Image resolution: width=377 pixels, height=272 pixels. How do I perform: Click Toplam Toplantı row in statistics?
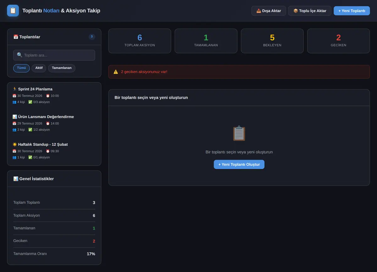pos(54,203)
